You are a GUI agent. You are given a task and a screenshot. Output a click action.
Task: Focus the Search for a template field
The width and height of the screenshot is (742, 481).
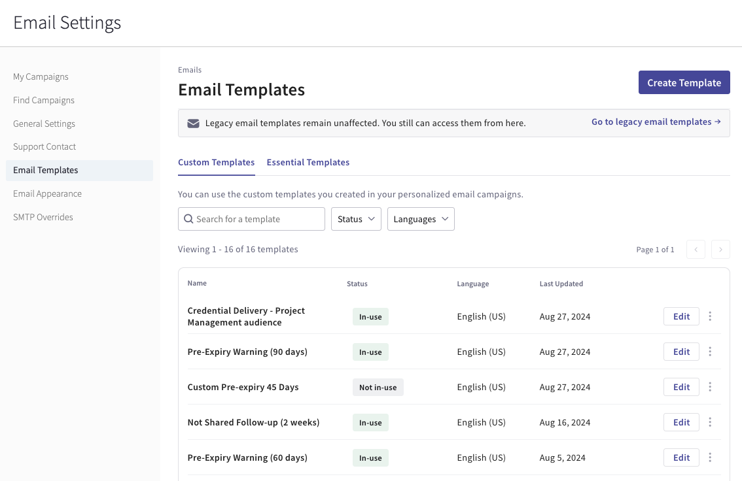(x=251, y=219)
